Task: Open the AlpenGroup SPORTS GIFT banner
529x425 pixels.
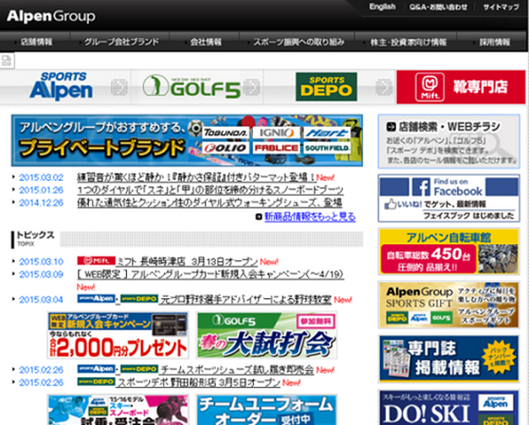Action: (449, 305)
